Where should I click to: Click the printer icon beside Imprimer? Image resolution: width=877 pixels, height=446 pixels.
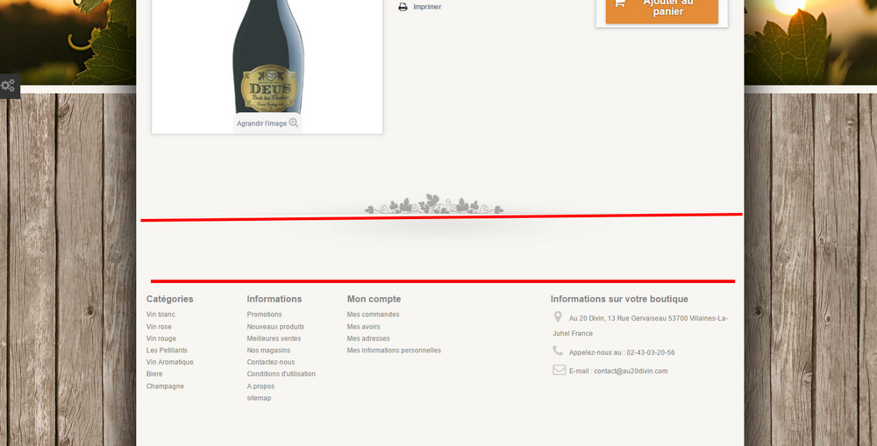[403, 7]
